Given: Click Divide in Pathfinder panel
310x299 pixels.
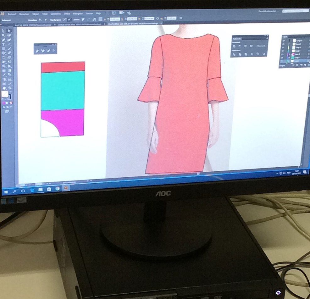Looking at the screenshot, I should coord(234,54).
